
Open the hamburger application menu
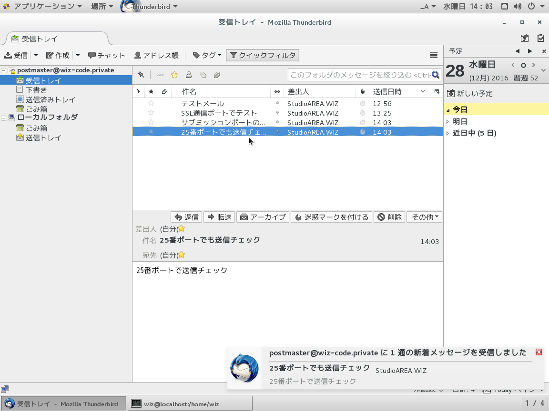coord(434,55)
